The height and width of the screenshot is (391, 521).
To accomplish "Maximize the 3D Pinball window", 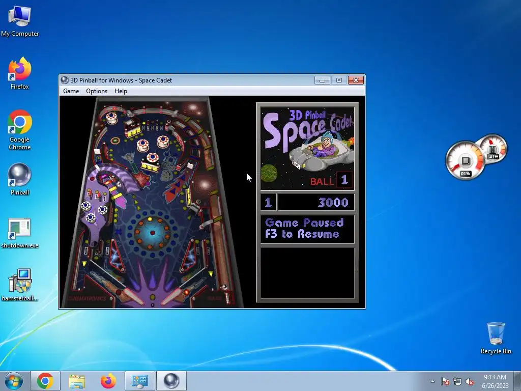I will click(338, 80).
